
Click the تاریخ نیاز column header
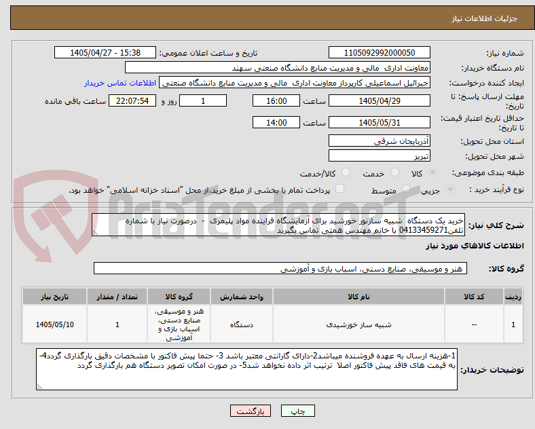click(54, 297)
